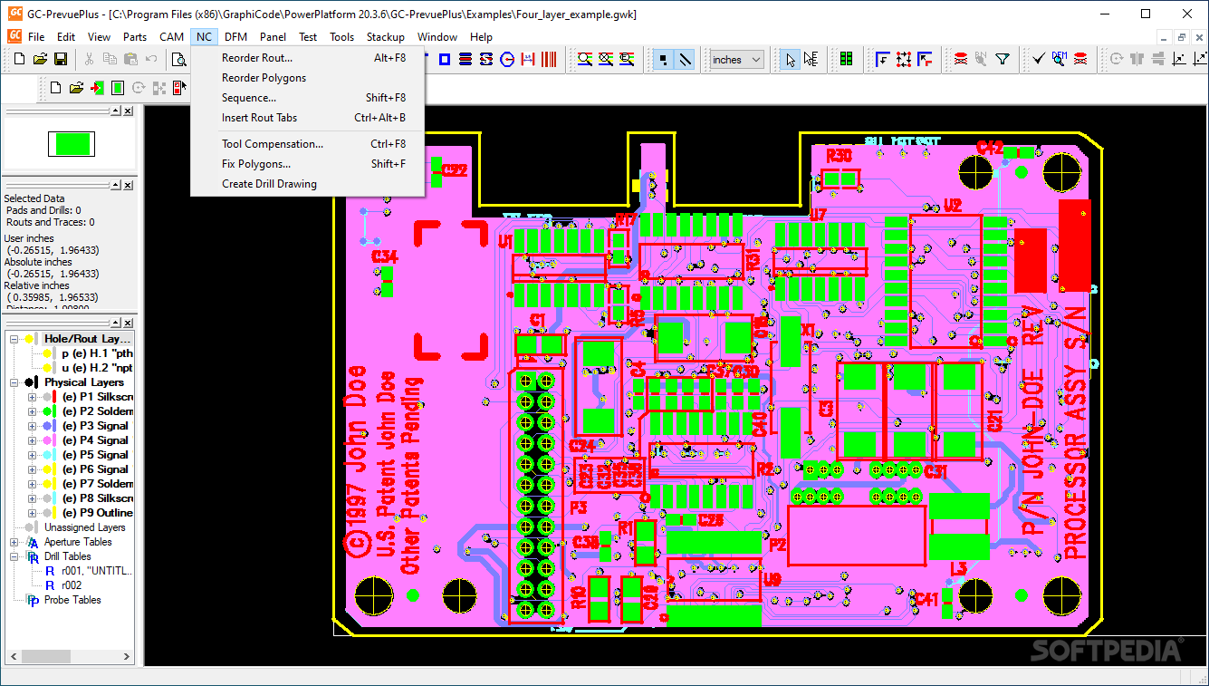Screen dimensions: 1209x686
Task: Click the red color bar of P1 layer
Action: coord(54,397)
